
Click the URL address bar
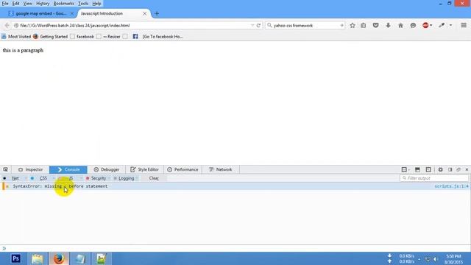[132, 26]
